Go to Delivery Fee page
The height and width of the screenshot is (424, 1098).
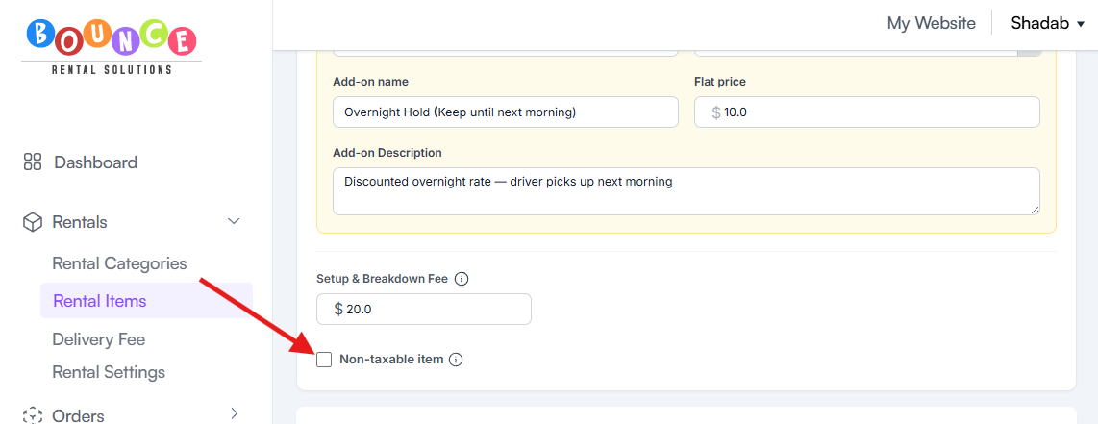[99, 339]
